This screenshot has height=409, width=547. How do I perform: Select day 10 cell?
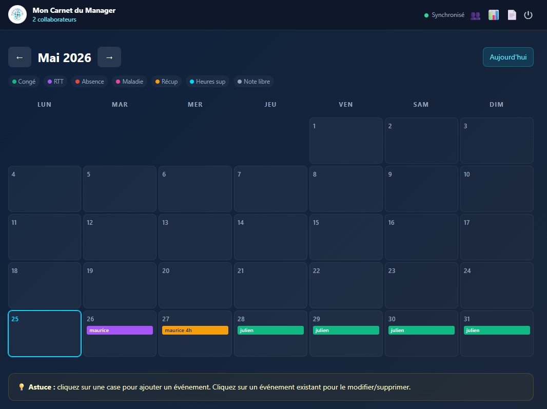tap(497, 189)
